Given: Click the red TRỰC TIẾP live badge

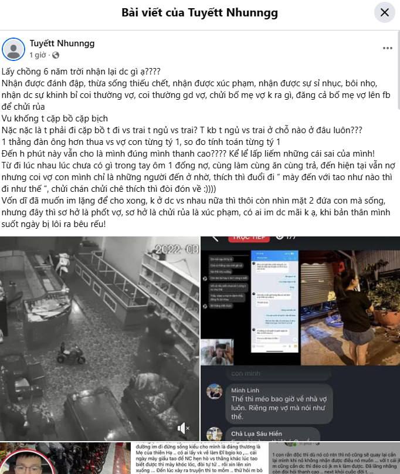Looking at the screenshot, I should (x=248, y=238).
